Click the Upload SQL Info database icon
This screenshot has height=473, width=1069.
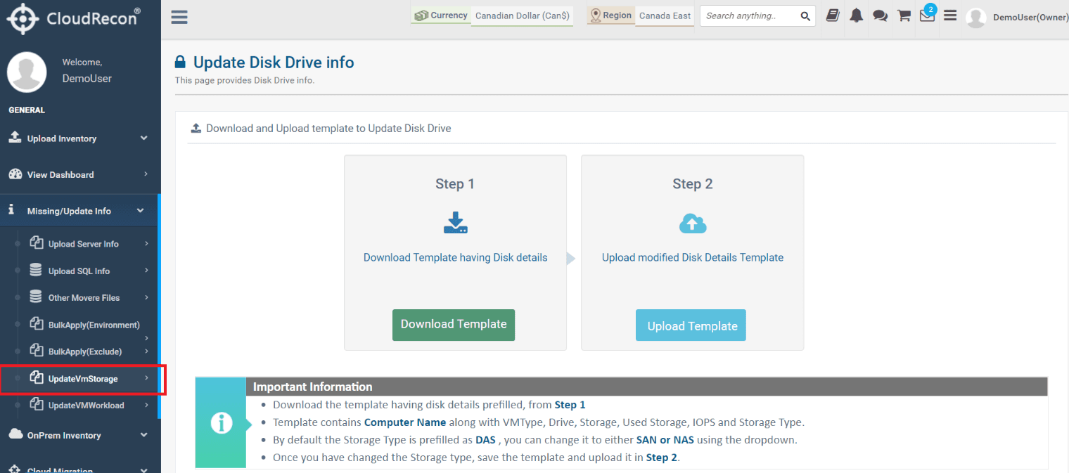tap(36, 270)
